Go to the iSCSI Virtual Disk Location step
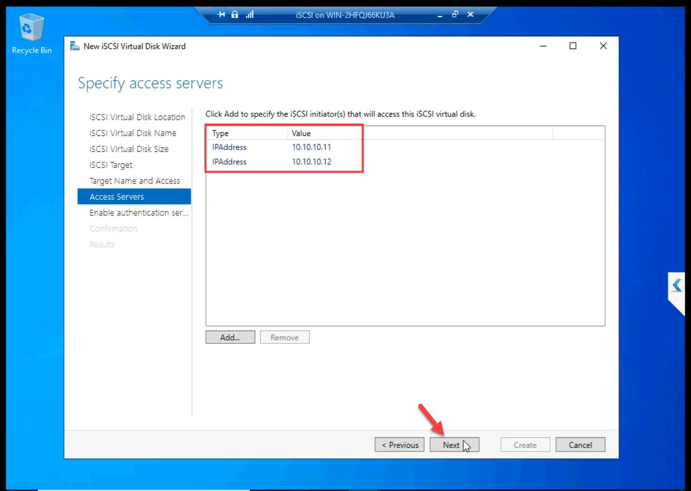 point(137,117)
